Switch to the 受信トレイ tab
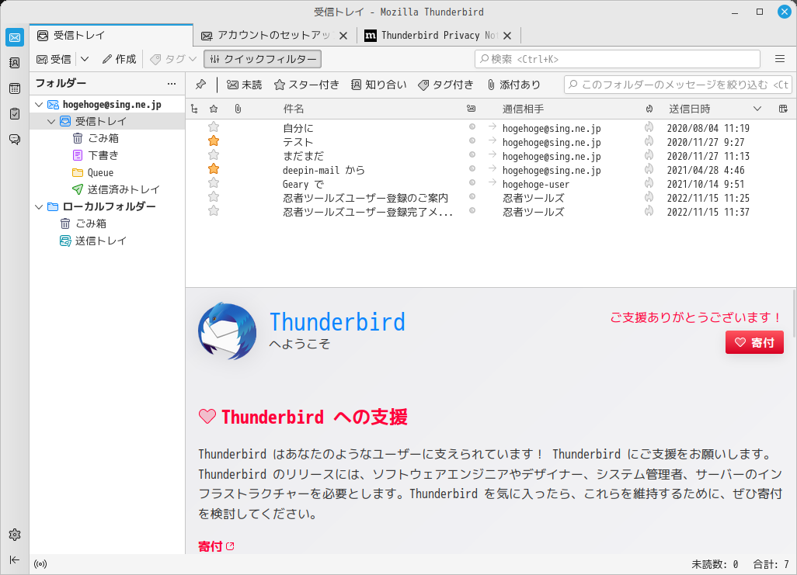Screen dimensions: 797x575 pyautogui.click(x=111, y=35)
